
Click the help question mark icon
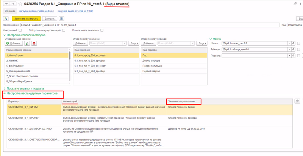(x=62, y=18)
